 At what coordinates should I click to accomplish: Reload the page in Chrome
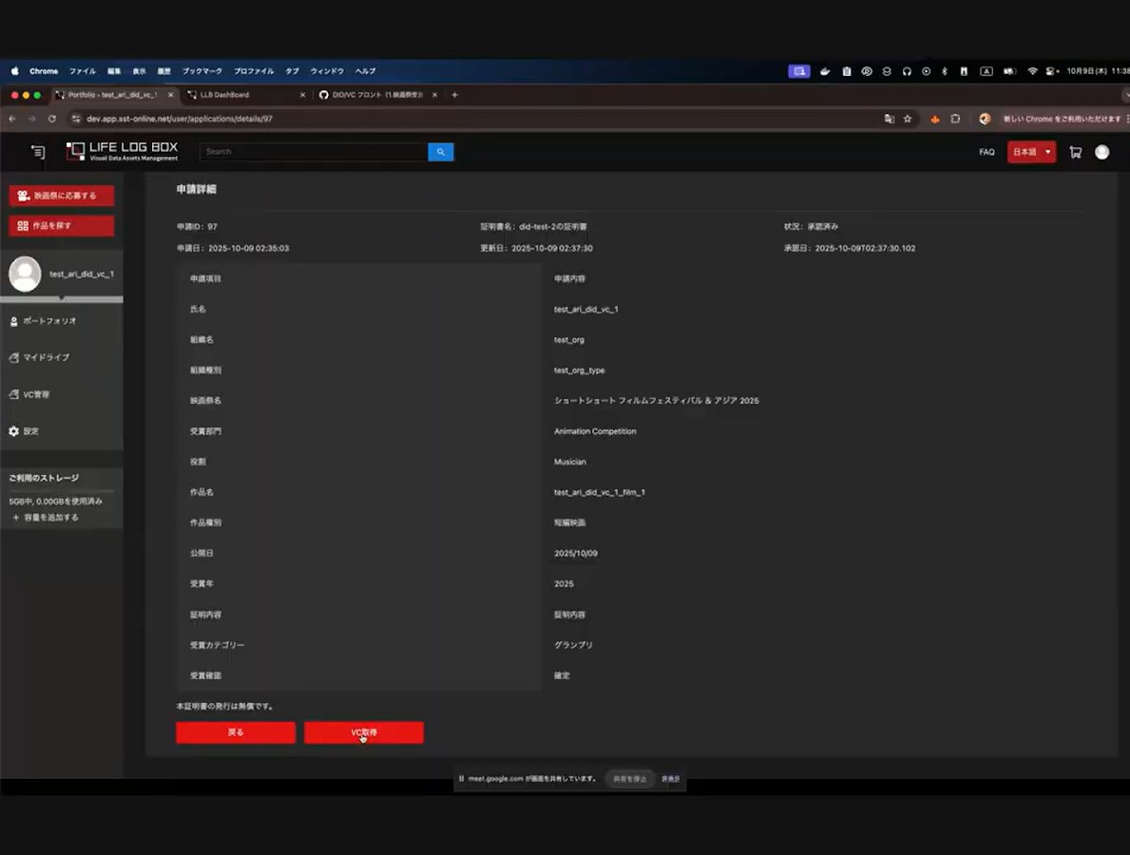52,119
